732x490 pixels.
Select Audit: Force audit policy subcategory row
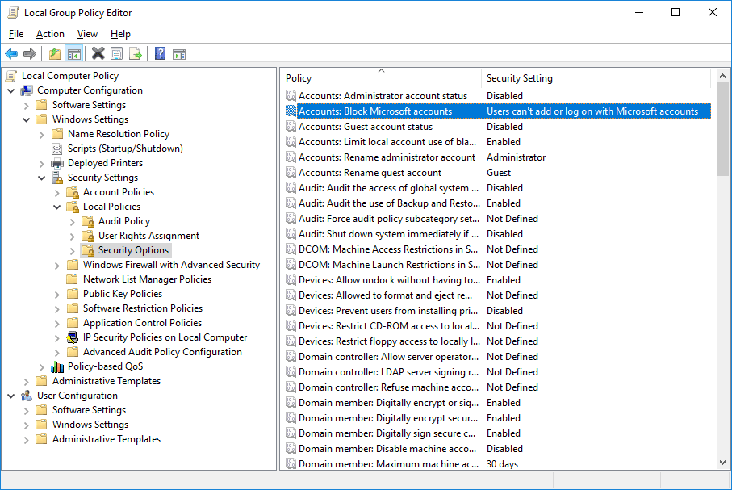(x=498, y=219)
